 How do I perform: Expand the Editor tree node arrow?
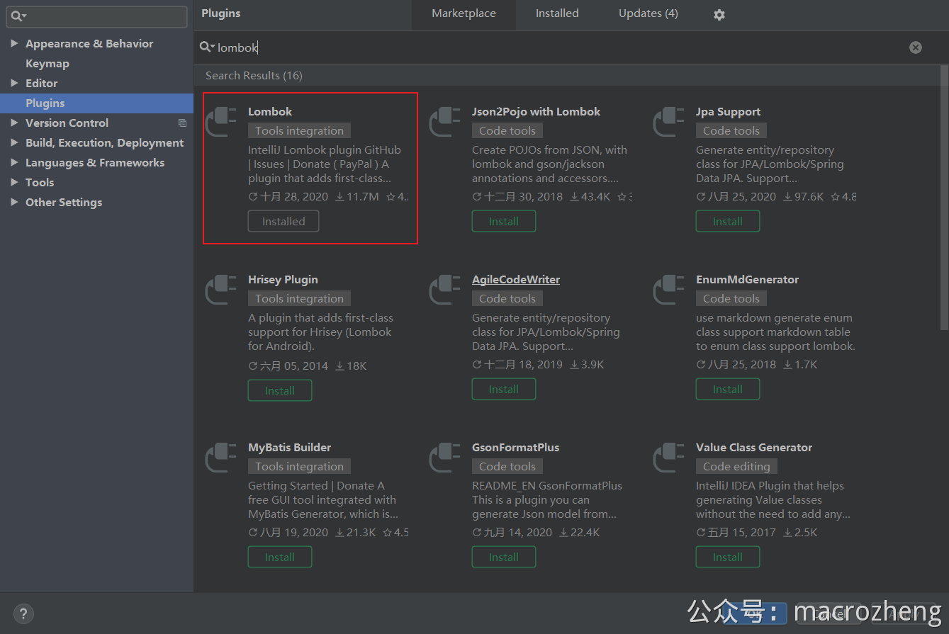pos(14,83)
